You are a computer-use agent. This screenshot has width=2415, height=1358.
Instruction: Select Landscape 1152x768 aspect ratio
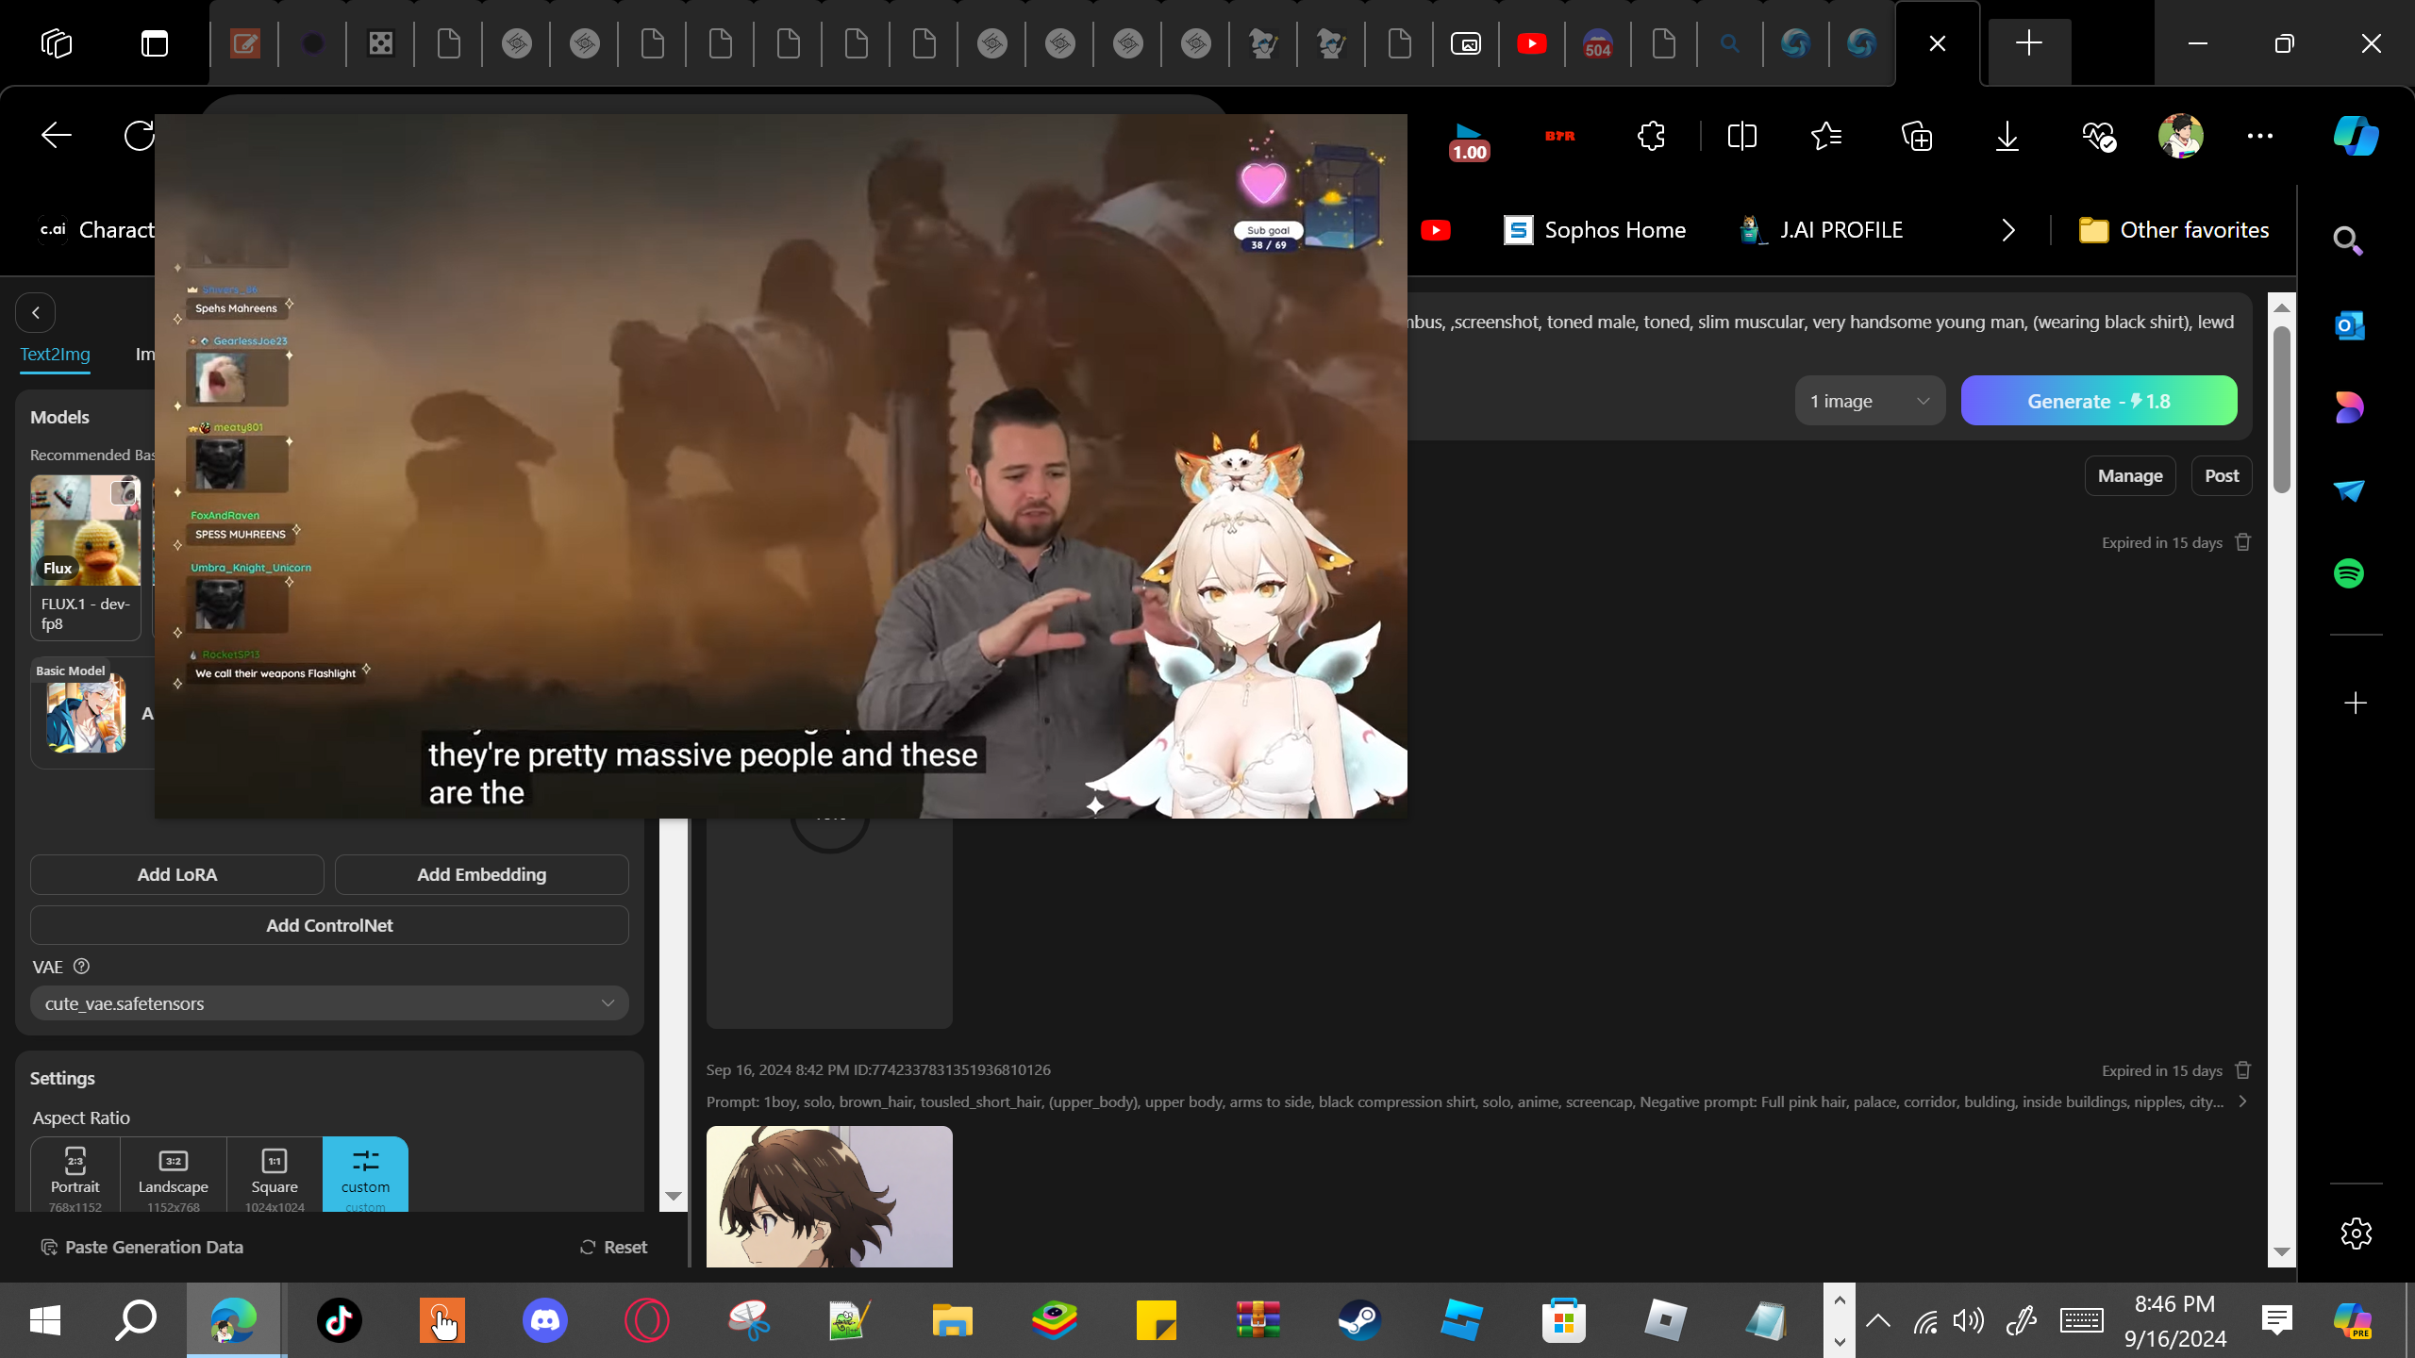[174, 1175]
